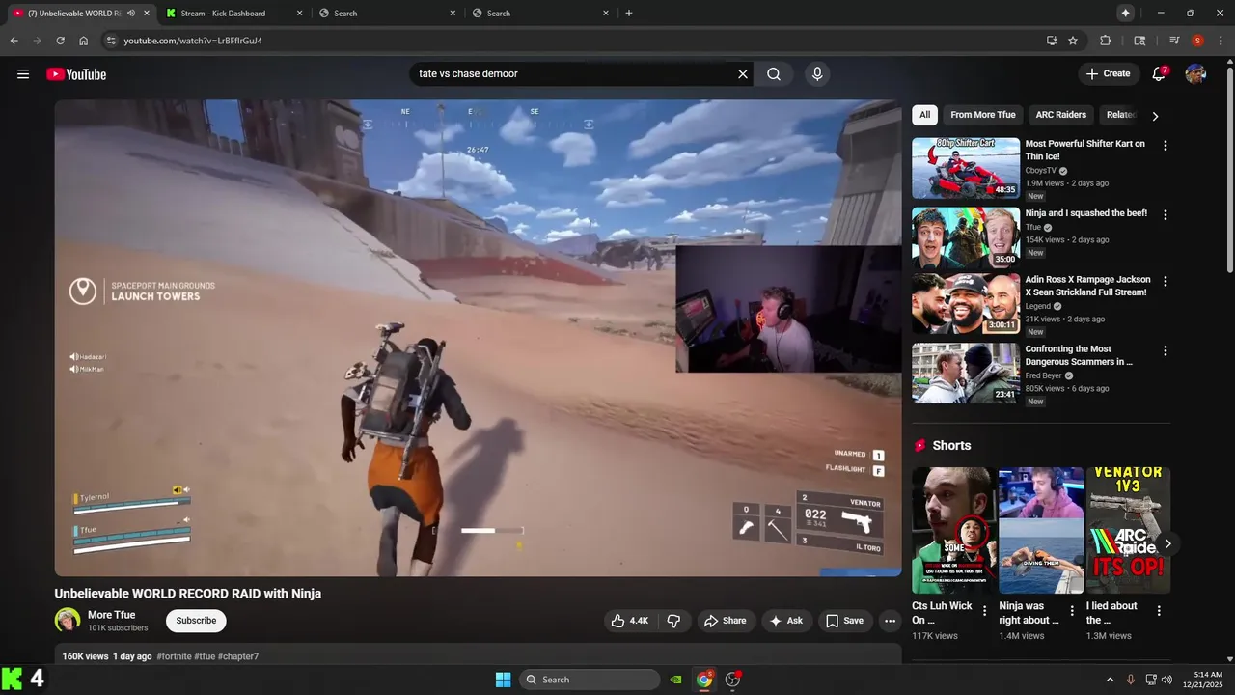Show more filter chips with the right arrow
The image size is (1235, 695).
1155,116
